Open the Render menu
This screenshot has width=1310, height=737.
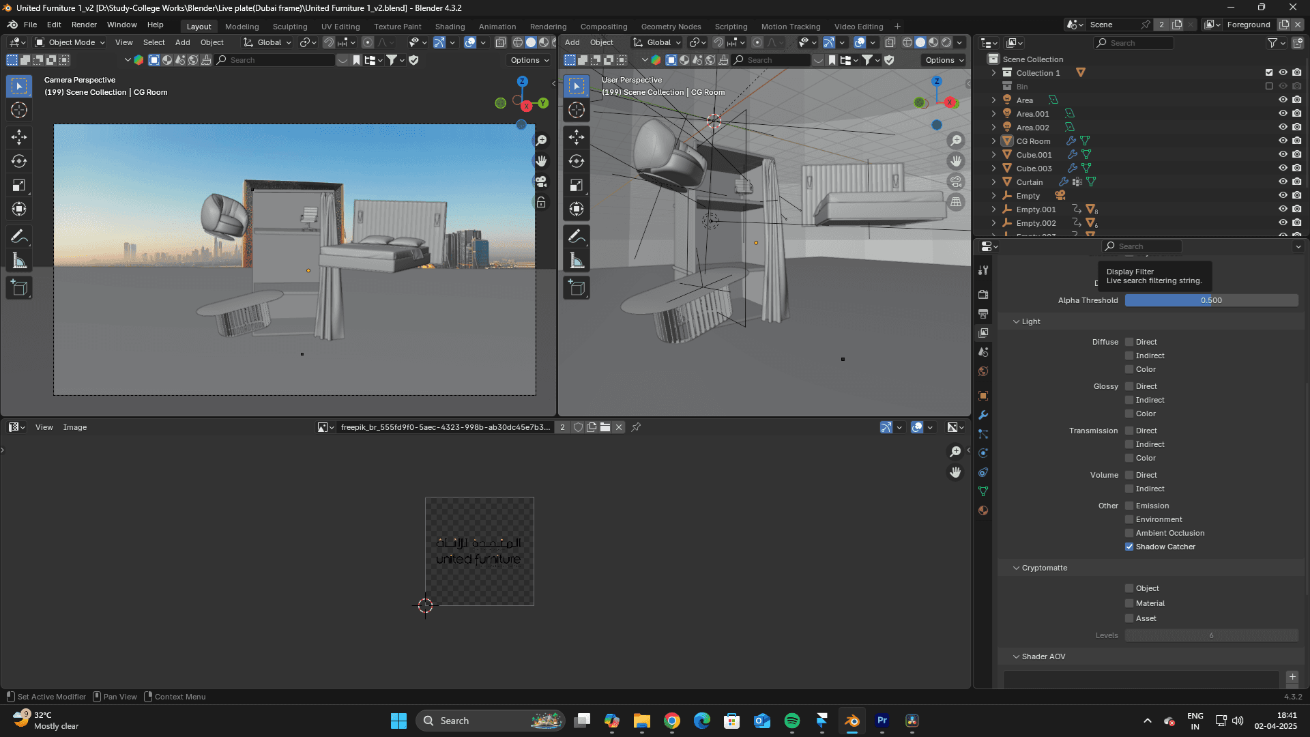pos(84,25)
